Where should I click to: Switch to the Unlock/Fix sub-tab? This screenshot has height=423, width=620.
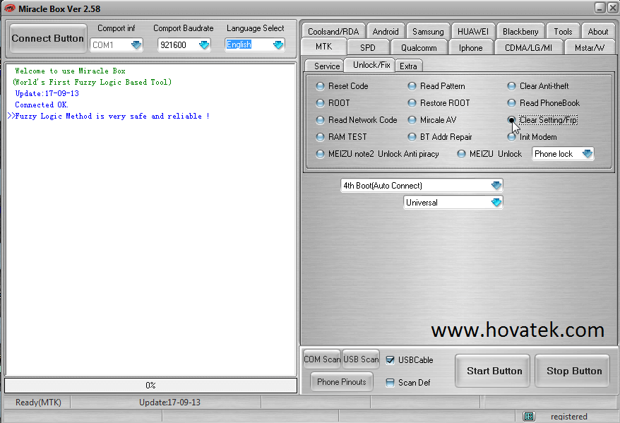pyautogui.click(x=371, y=65)
